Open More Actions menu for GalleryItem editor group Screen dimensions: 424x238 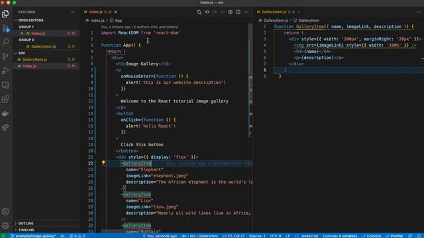(419, 12)
